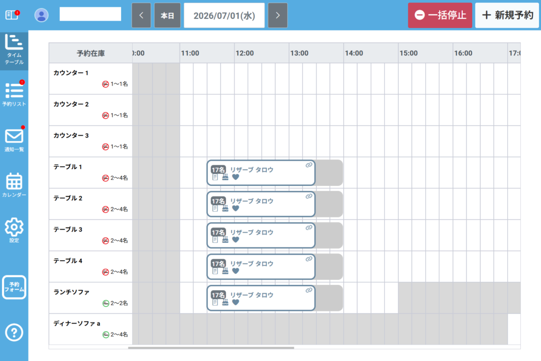Screen dimensions: 541x361
Task: Create a reservation with 新規予約
Action: tap(507, 15)
